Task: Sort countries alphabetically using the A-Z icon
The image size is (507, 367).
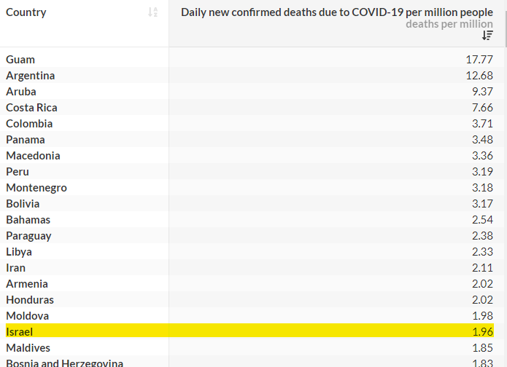Action: [x=152, y=12]
